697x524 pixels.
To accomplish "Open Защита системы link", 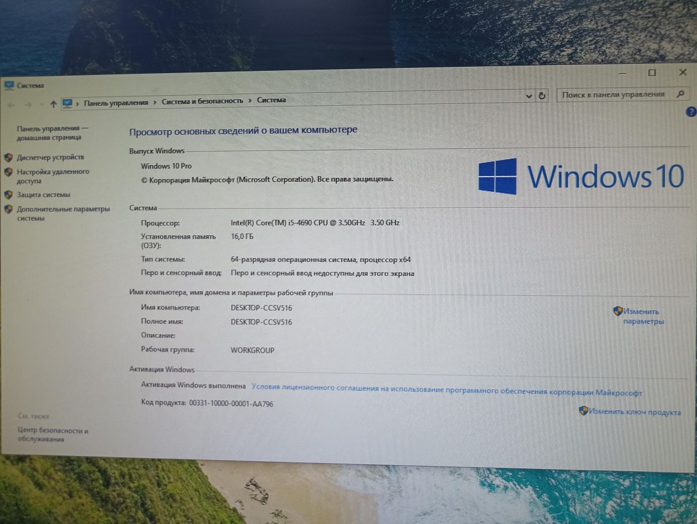I will click(x=44, y=195).
